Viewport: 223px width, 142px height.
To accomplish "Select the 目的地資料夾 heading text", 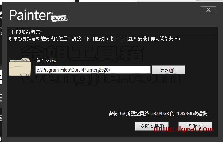I will pyautogui.click(x=26, y=32).
